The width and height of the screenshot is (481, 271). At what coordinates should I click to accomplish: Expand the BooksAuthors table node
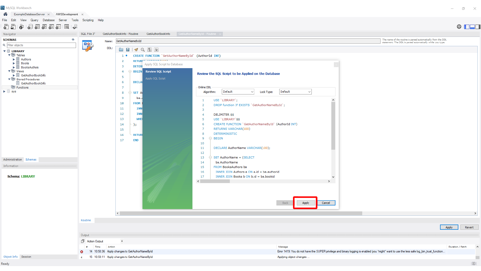pyautogui.click(x=14, y=67)
